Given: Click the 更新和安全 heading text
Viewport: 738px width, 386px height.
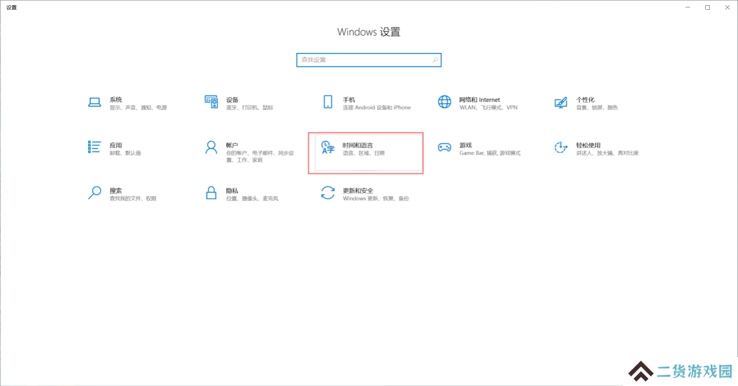Looking at the screenshot, I should [357, 191].
